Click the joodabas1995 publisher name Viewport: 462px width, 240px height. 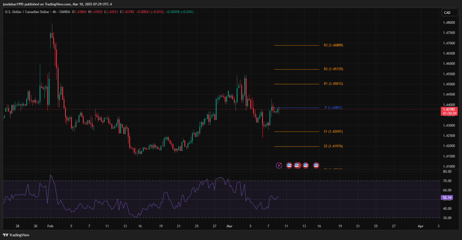14,4
